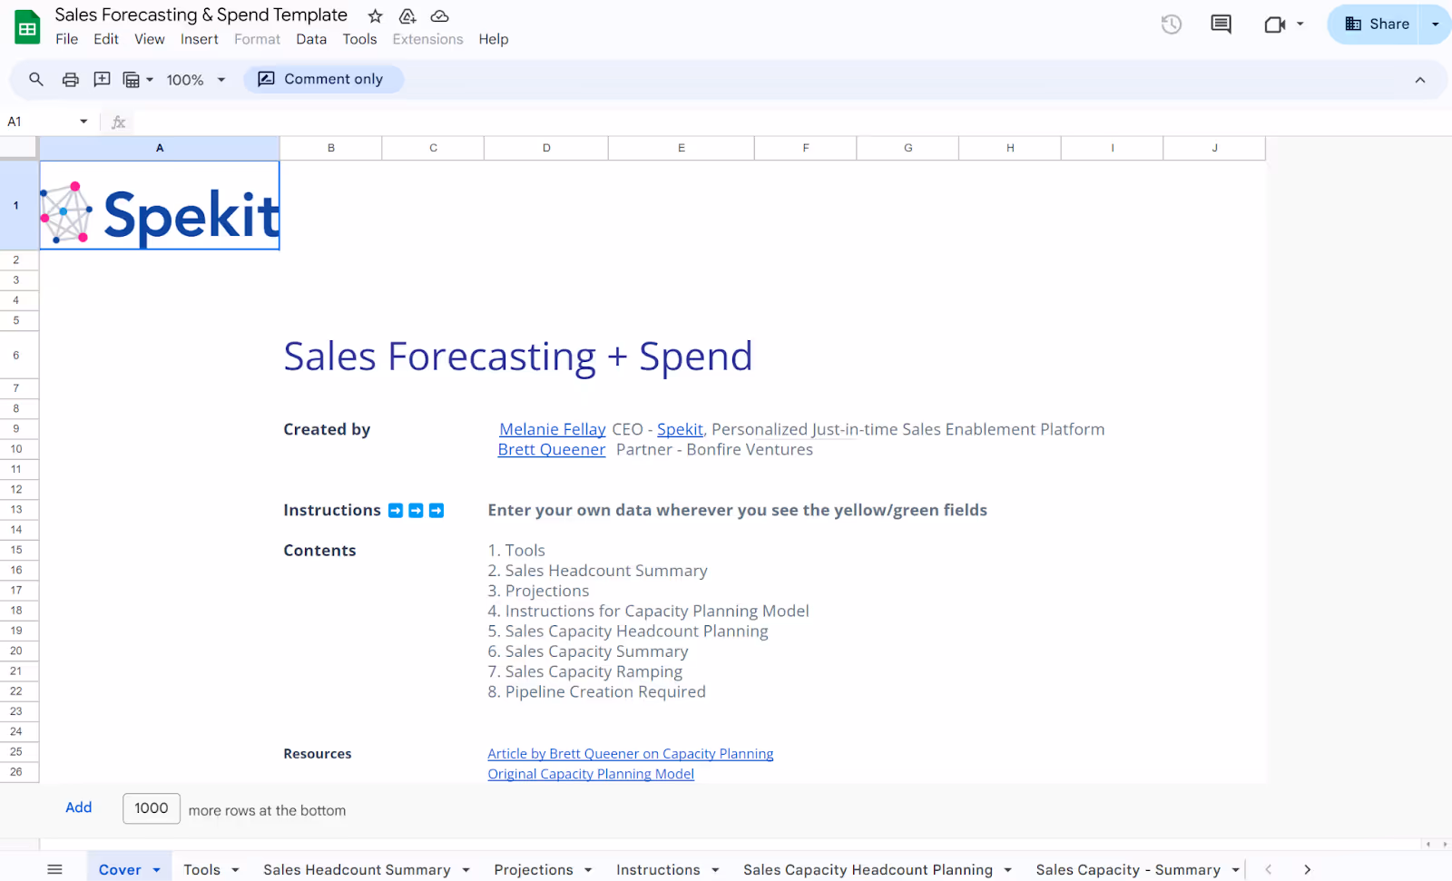Open the File menu
The image size is (1452, 881).
(x=66, y=39)
